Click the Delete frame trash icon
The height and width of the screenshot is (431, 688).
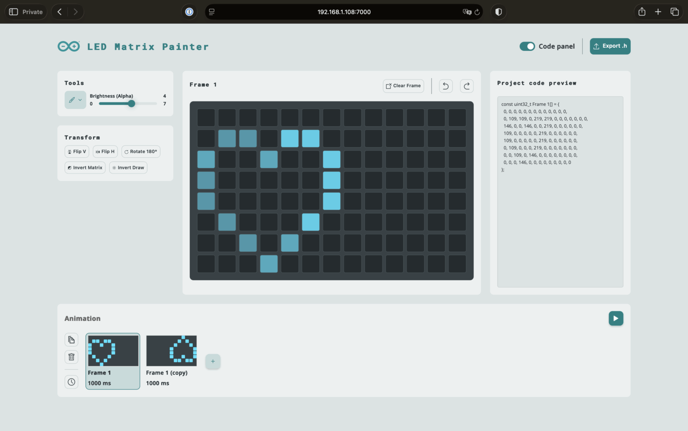(x=71, y=357)
